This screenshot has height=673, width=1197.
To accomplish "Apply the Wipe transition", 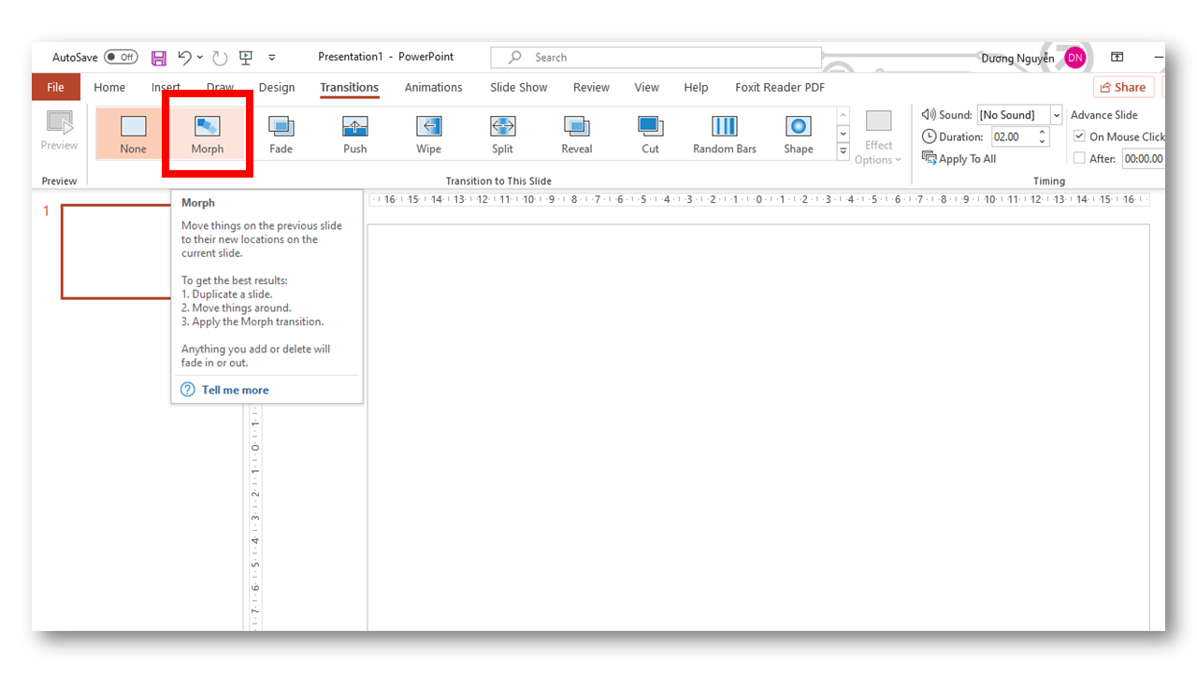I will (x=428, y=134).
